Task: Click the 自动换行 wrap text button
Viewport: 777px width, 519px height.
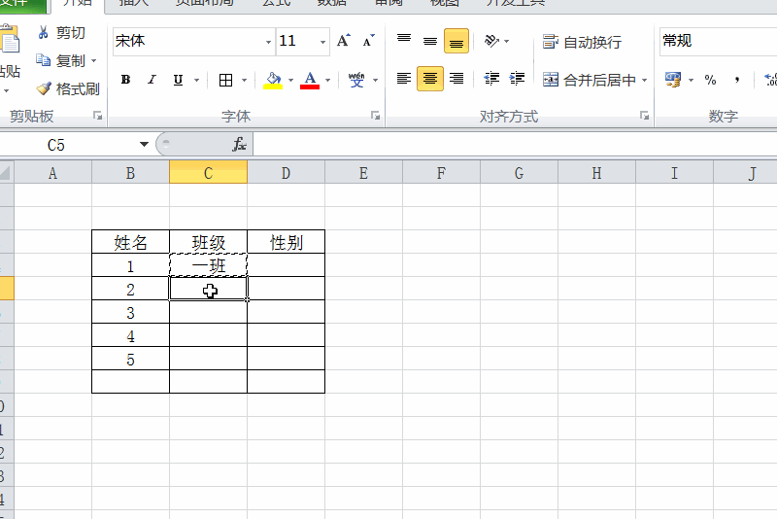Action: coord(582,42)
